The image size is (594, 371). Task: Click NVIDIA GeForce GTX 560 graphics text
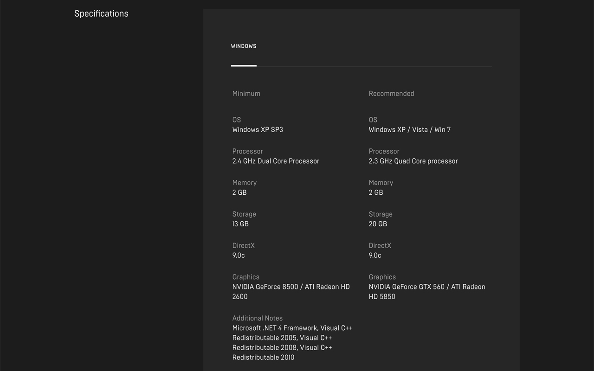(427, 287)
